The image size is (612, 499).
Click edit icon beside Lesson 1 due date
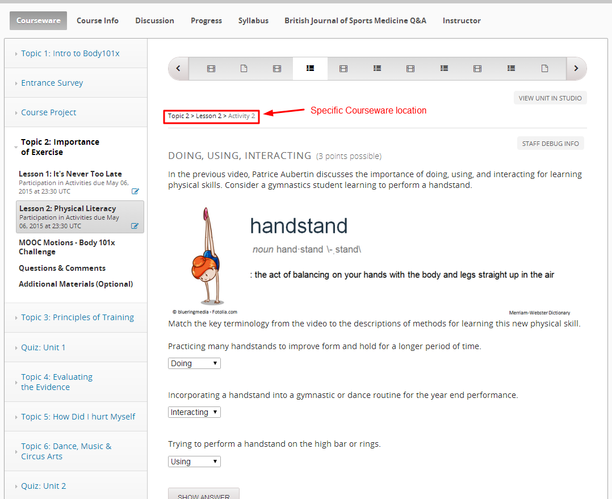click(135, 191)
